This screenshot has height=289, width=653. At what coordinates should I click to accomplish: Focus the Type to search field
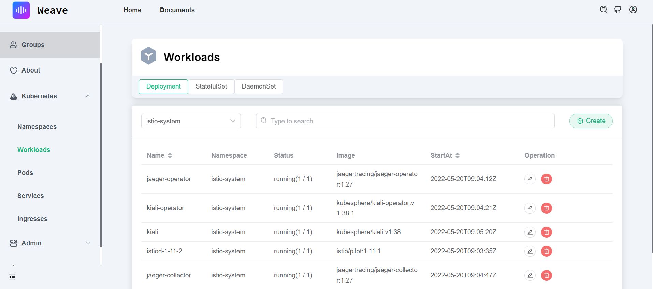click(x=405, y=121)
